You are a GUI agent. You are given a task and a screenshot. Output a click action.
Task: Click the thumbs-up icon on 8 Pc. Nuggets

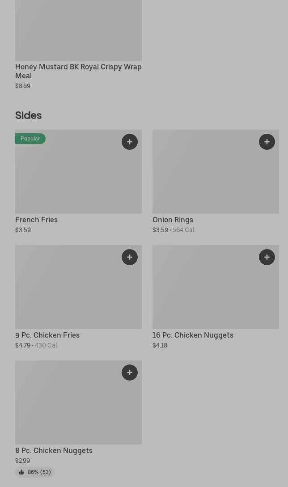coord(21,472)
